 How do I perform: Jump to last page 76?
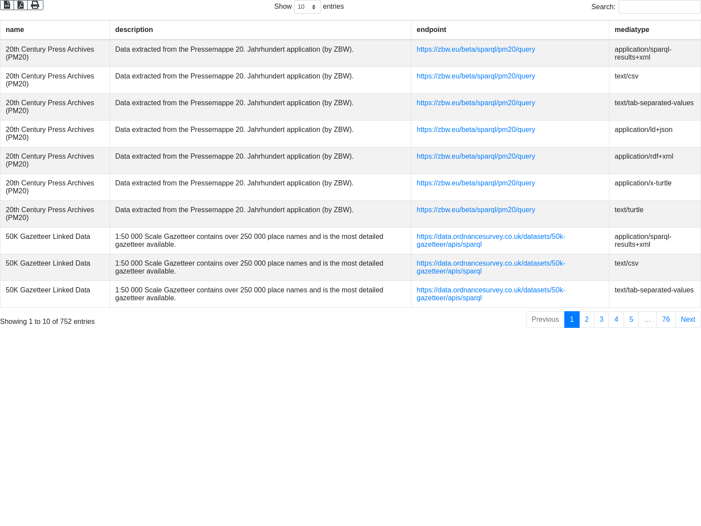(666, 320)
